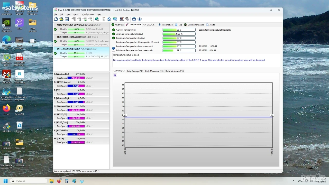Image resolution: width=329 pixels, height=185 pixels.
Task: Open the Report menu
Action: [x=76, y=14]
